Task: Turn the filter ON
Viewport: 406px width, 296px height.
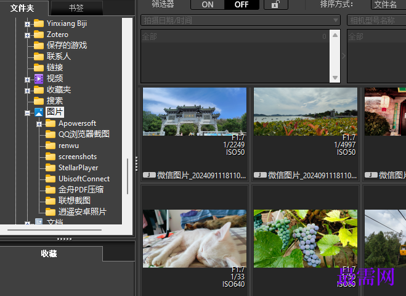Action: tap(208, 5)
